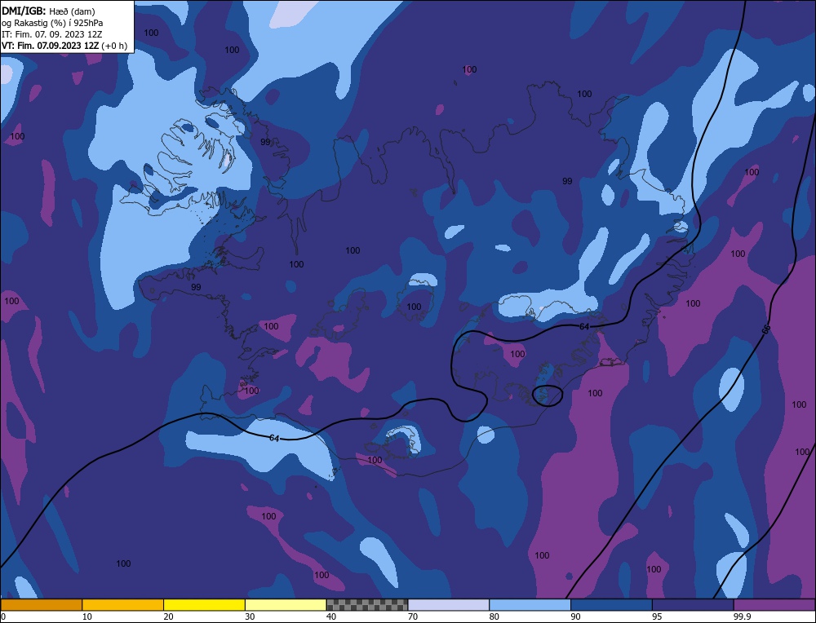Click the "0" legend tick label
The height and width of the screenshot is (623, 816).
click(x=3, y=616)
